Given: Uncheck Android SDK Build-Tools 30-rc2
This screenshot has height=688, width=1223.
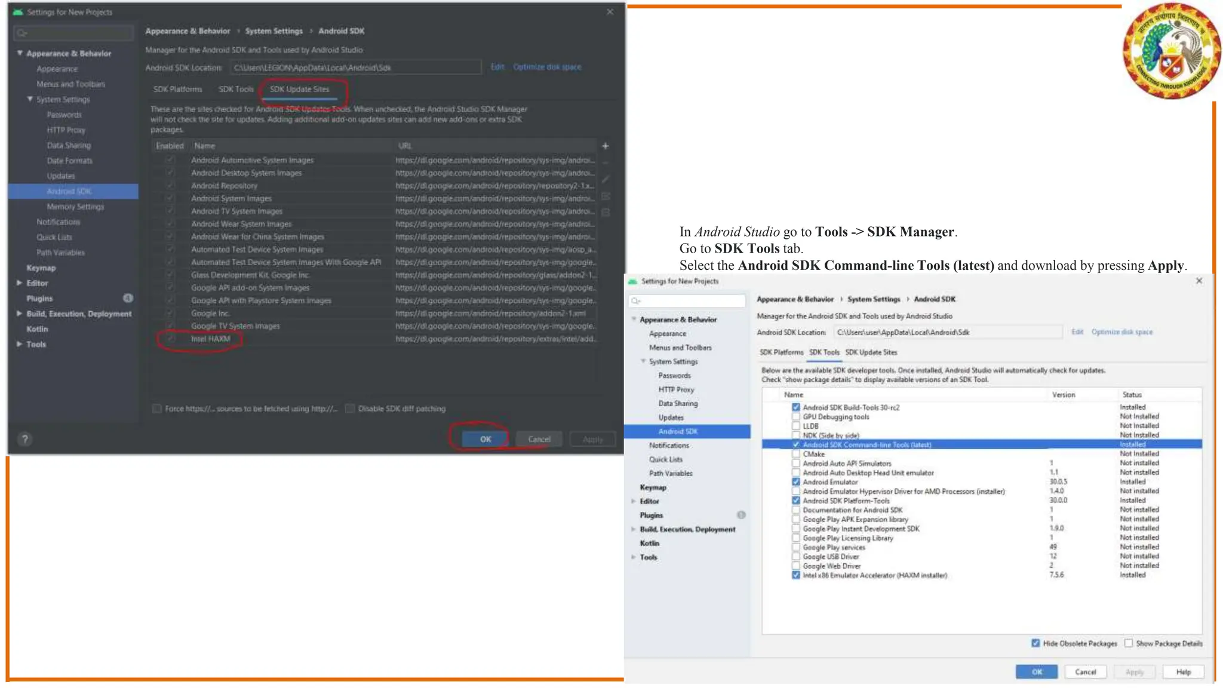Looking at the screenshot, I should click(x=795, y=407).
